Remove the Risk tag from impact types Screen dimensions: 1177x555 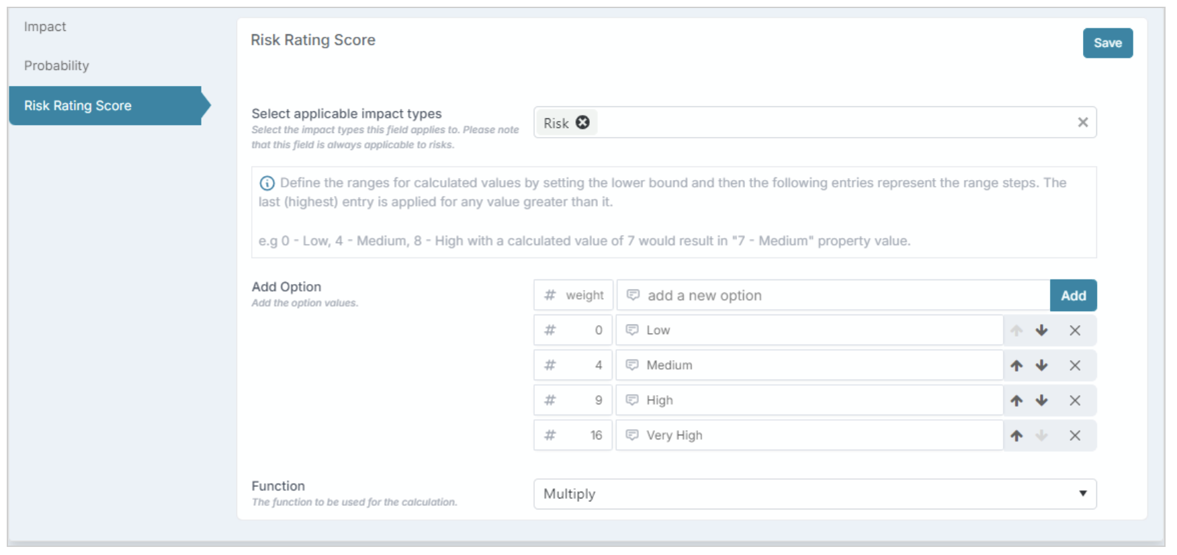[x=582, y=122]
